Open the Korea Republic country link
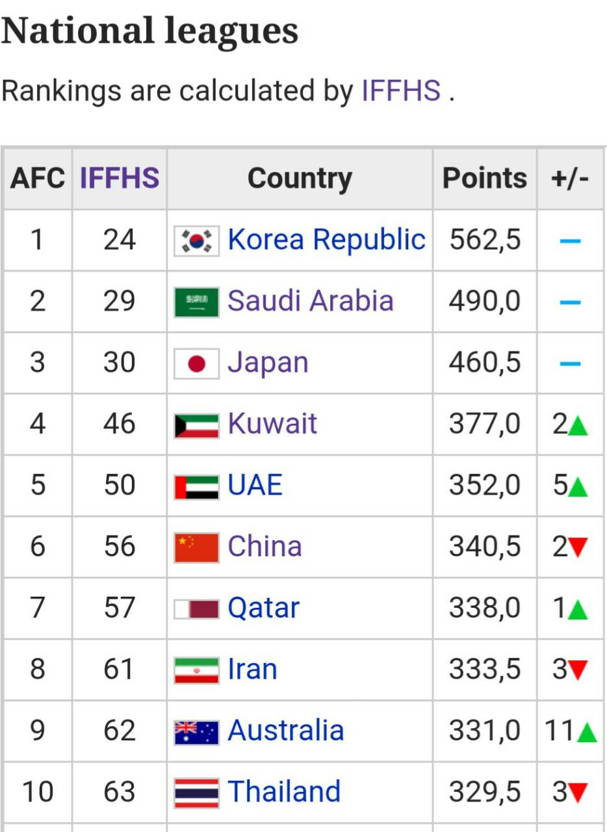 point(326,240)
